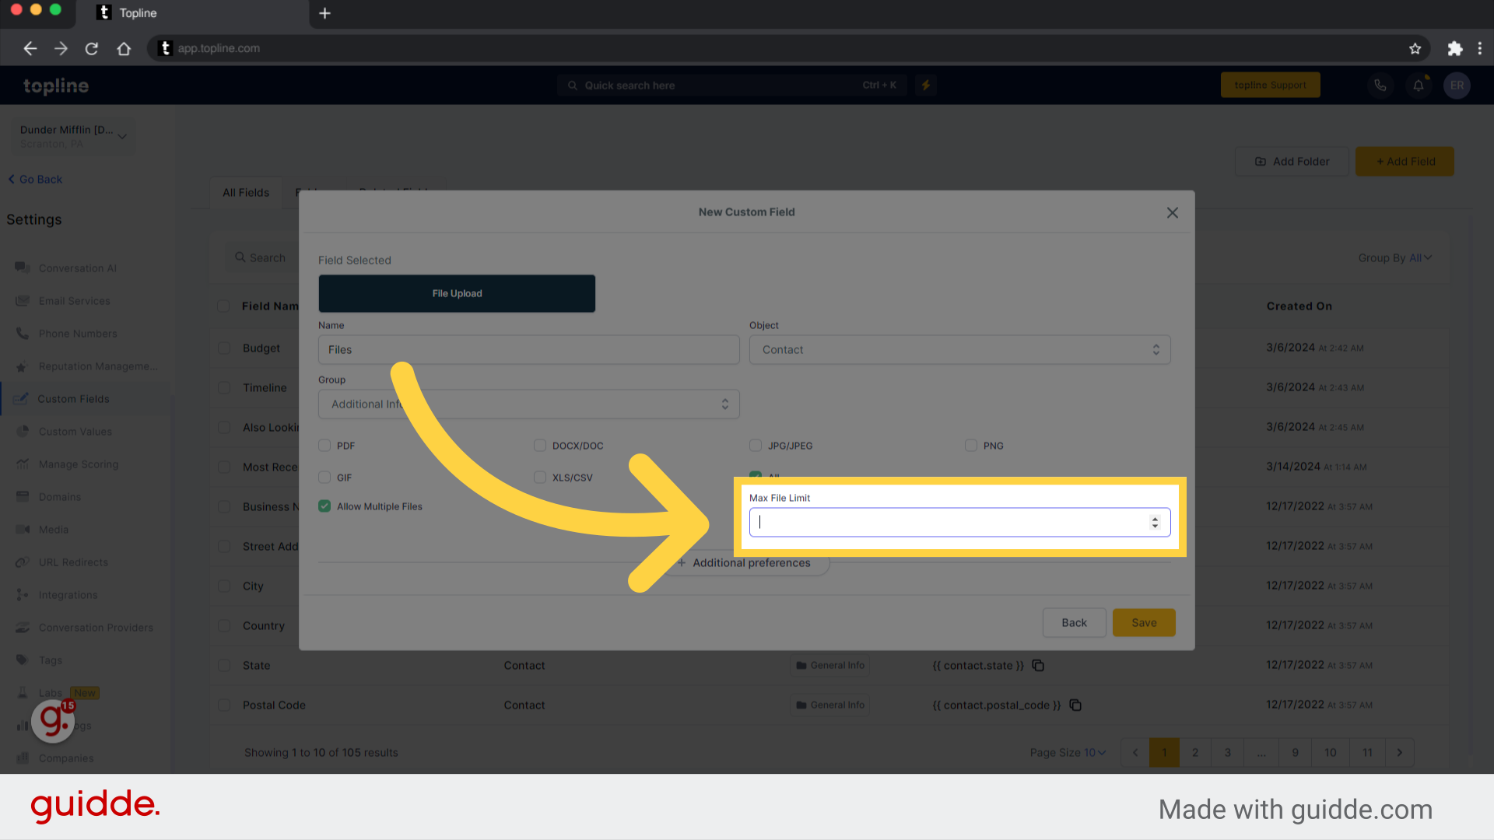Image resolution: width=1494 pixels, height=840 pixels.
Task: Click the copy icon next to contact.state
Action: tap(1040, 665)
